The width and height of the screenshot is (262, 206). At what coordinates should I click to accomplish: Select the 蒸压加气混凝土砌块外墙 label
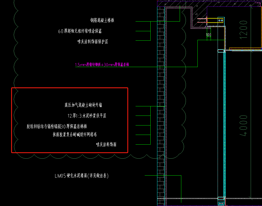(83, 105)
